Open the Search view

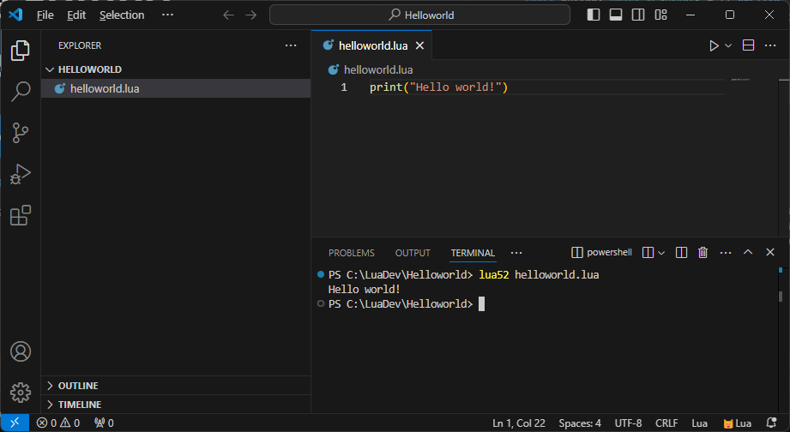20,92
